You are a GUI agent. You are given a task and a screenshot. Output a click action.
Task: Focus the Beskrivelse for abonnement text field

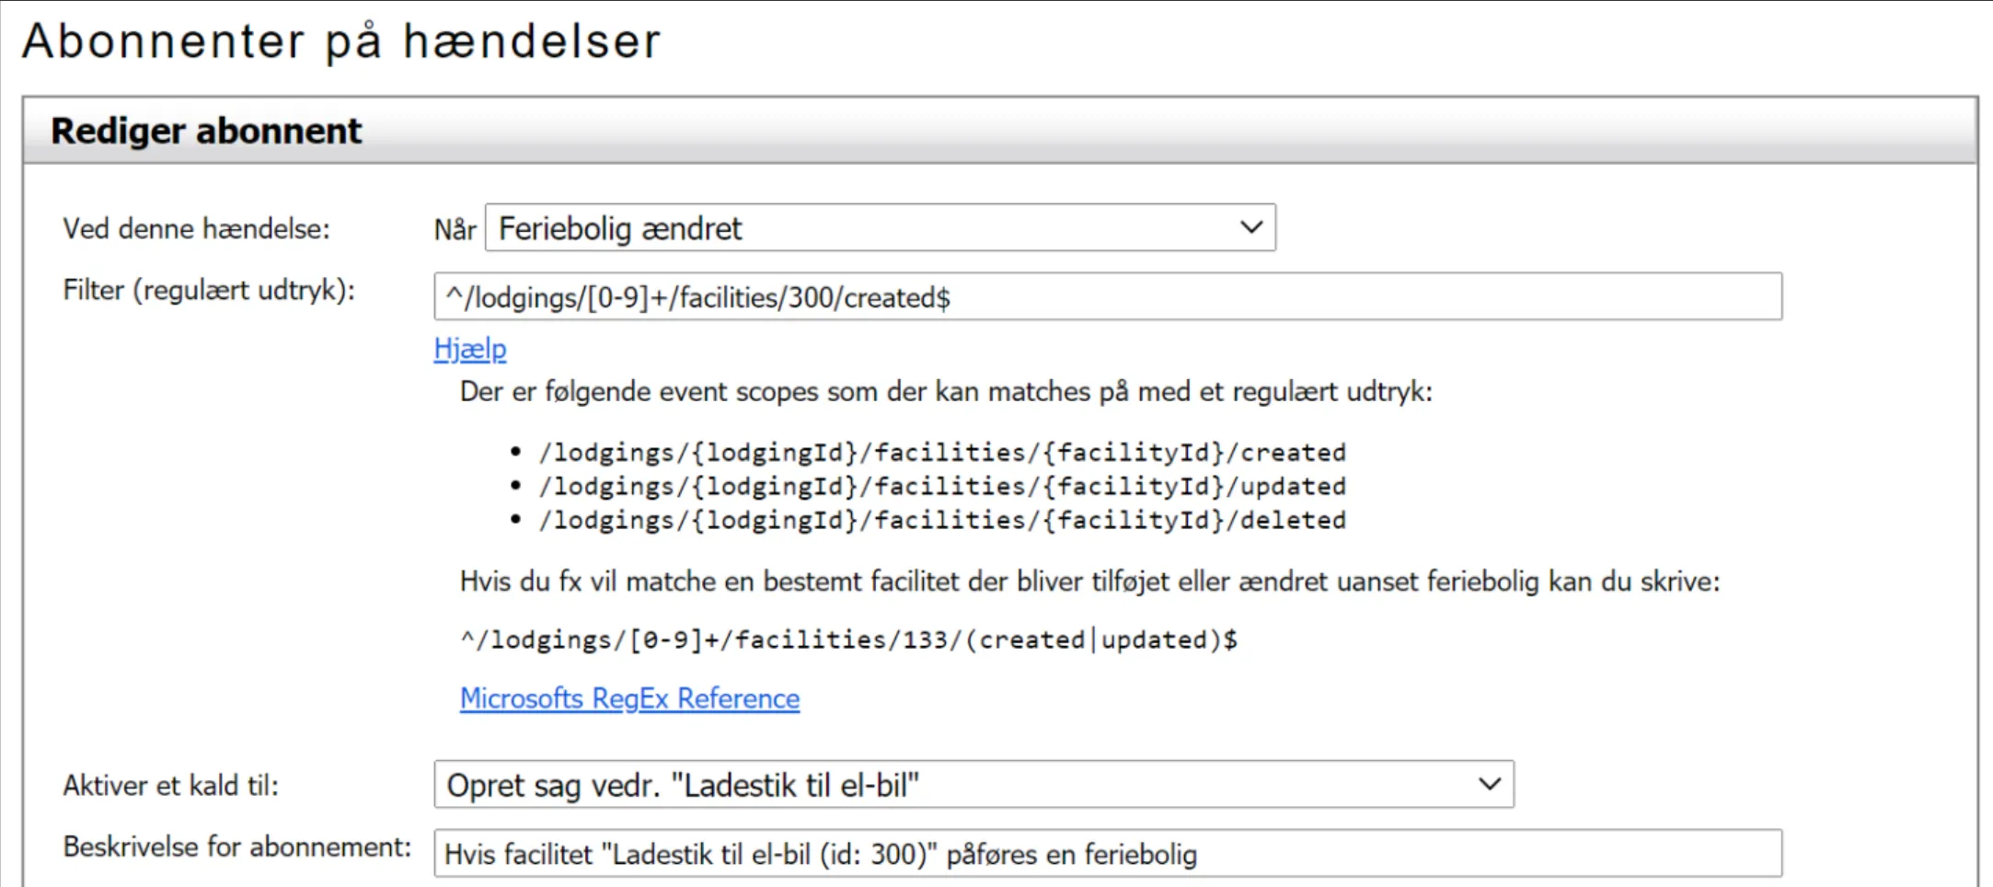1107,854
